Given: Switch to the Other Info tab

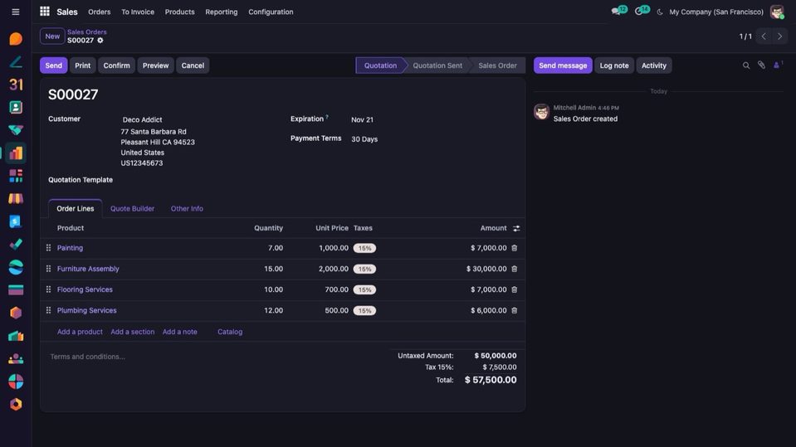Looking at the screenshot, I should coord(187,208).
